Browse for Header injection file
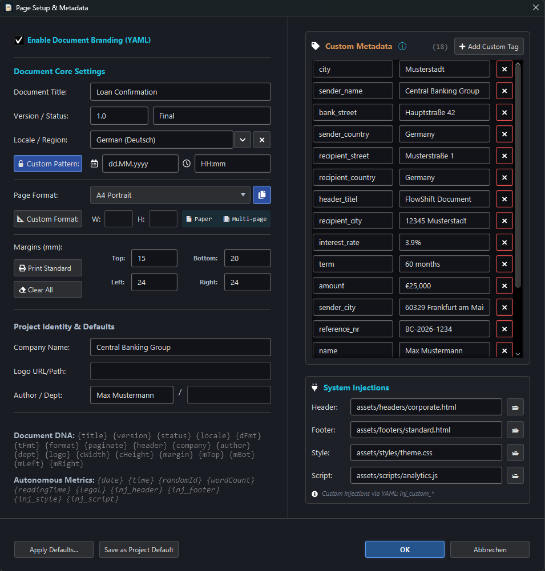Viewport: 545px width, 571px height. pyautogui.click(x=515, y=407)
